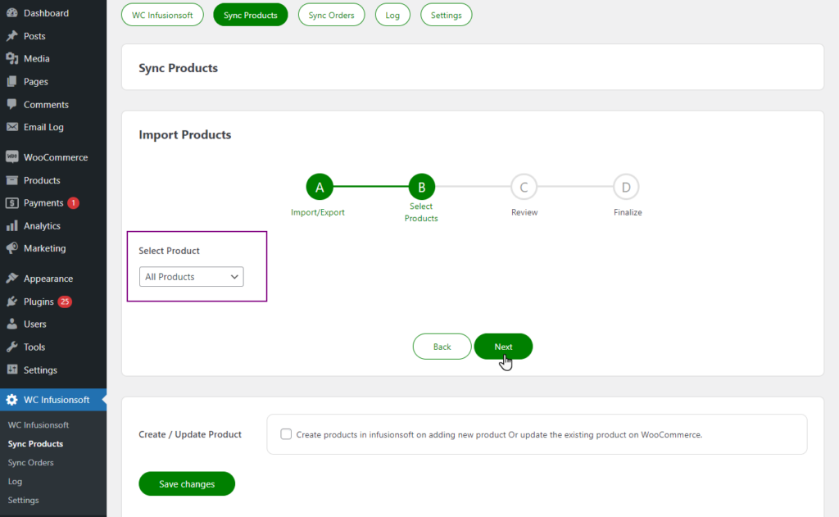Open the Log submenu link
The height and width of the screenshot is (517, 839).
(15, 481)
